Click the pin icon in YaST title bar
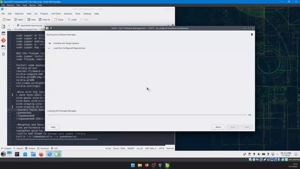The height and width of the screenshot is (169, 300). tap(51, 28)
